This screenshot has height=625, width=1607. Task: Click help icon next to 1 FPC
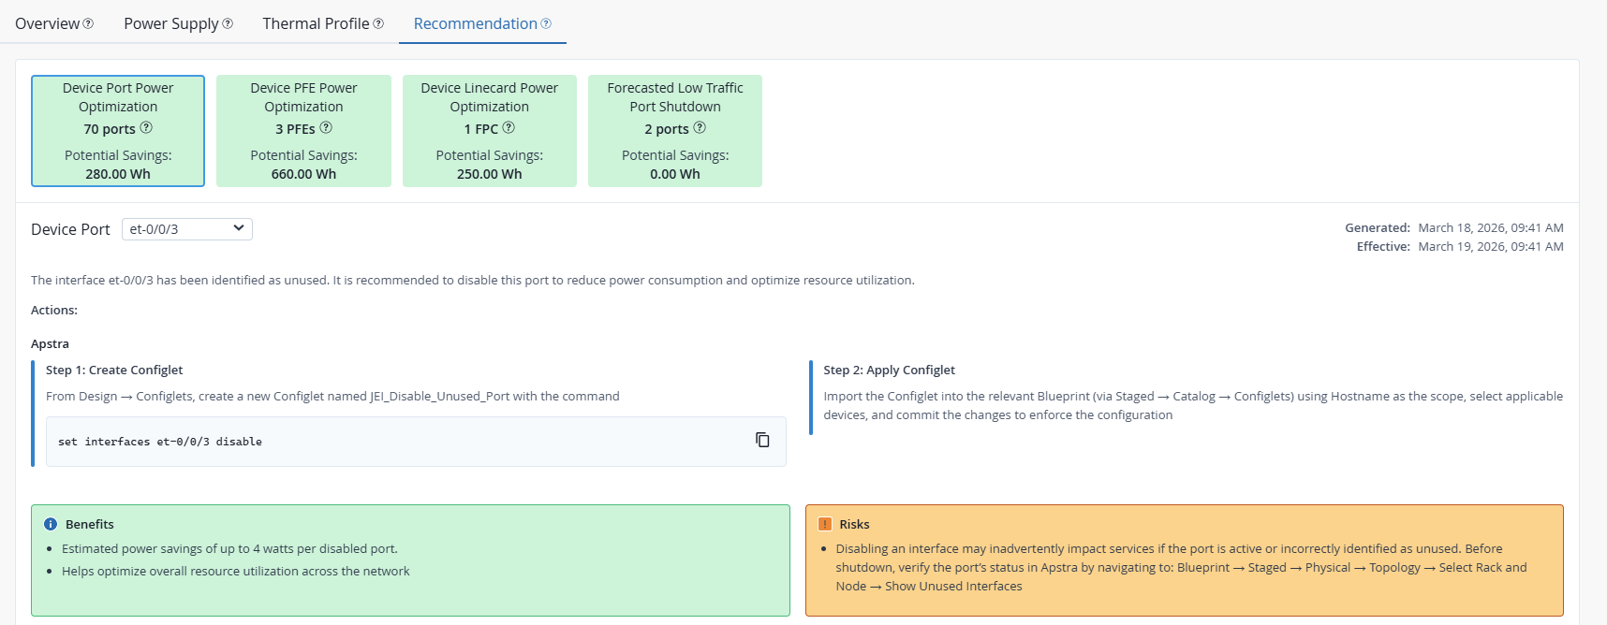[509, 128]
